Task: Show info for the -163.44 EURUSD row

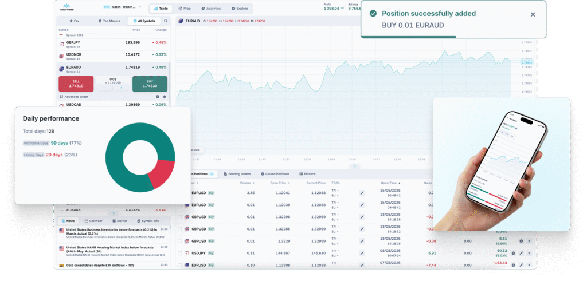Action: 513,265
